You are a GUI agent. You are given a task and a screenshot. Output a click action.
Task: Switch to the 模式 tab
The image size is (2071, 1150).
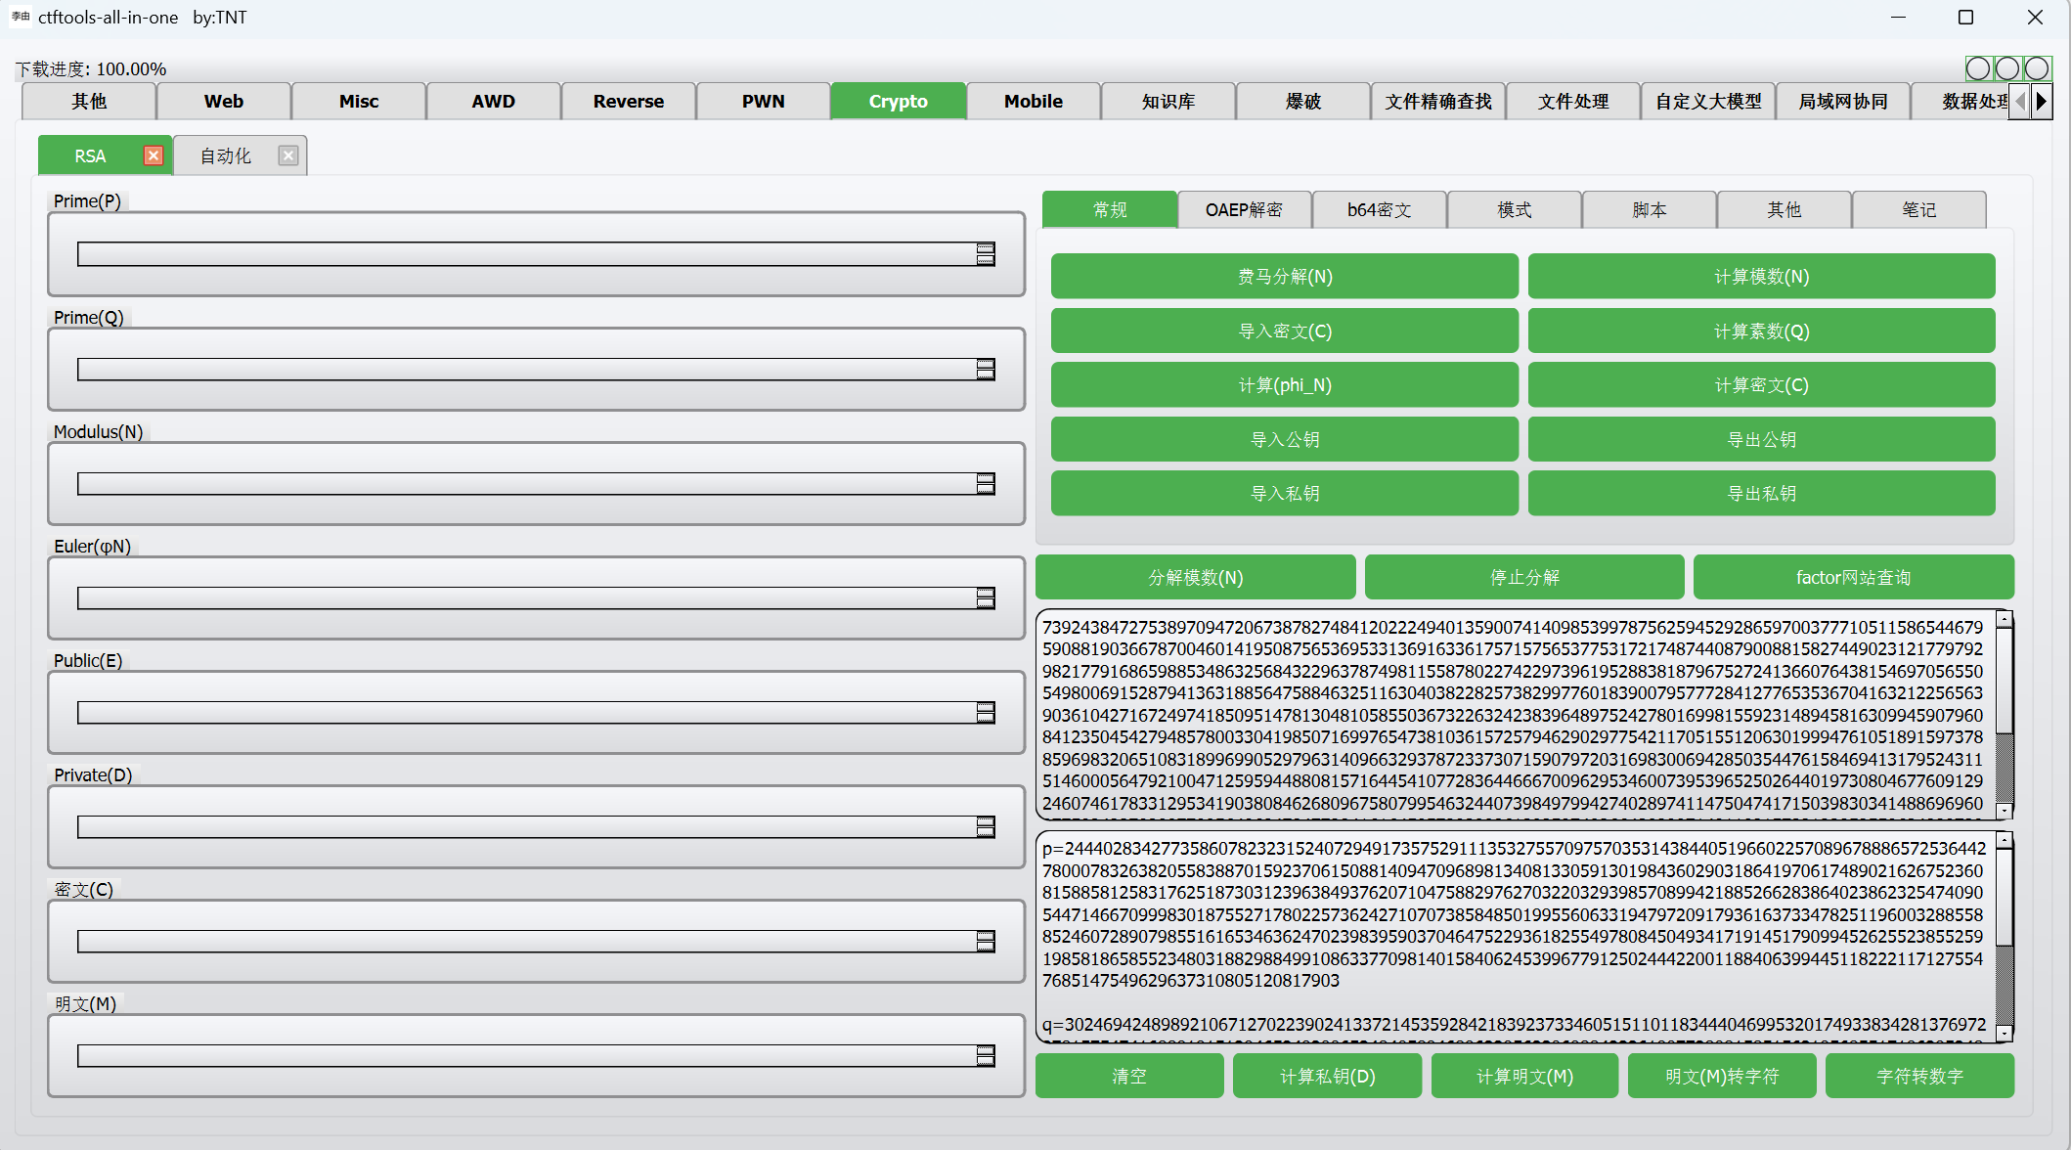coord(1515,209)
